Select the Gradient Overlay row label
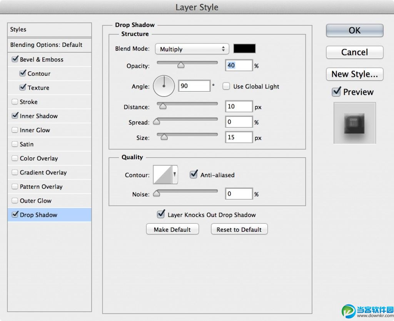Image resolution: width=394 pixels, height=321 pixels. (43, 173)
